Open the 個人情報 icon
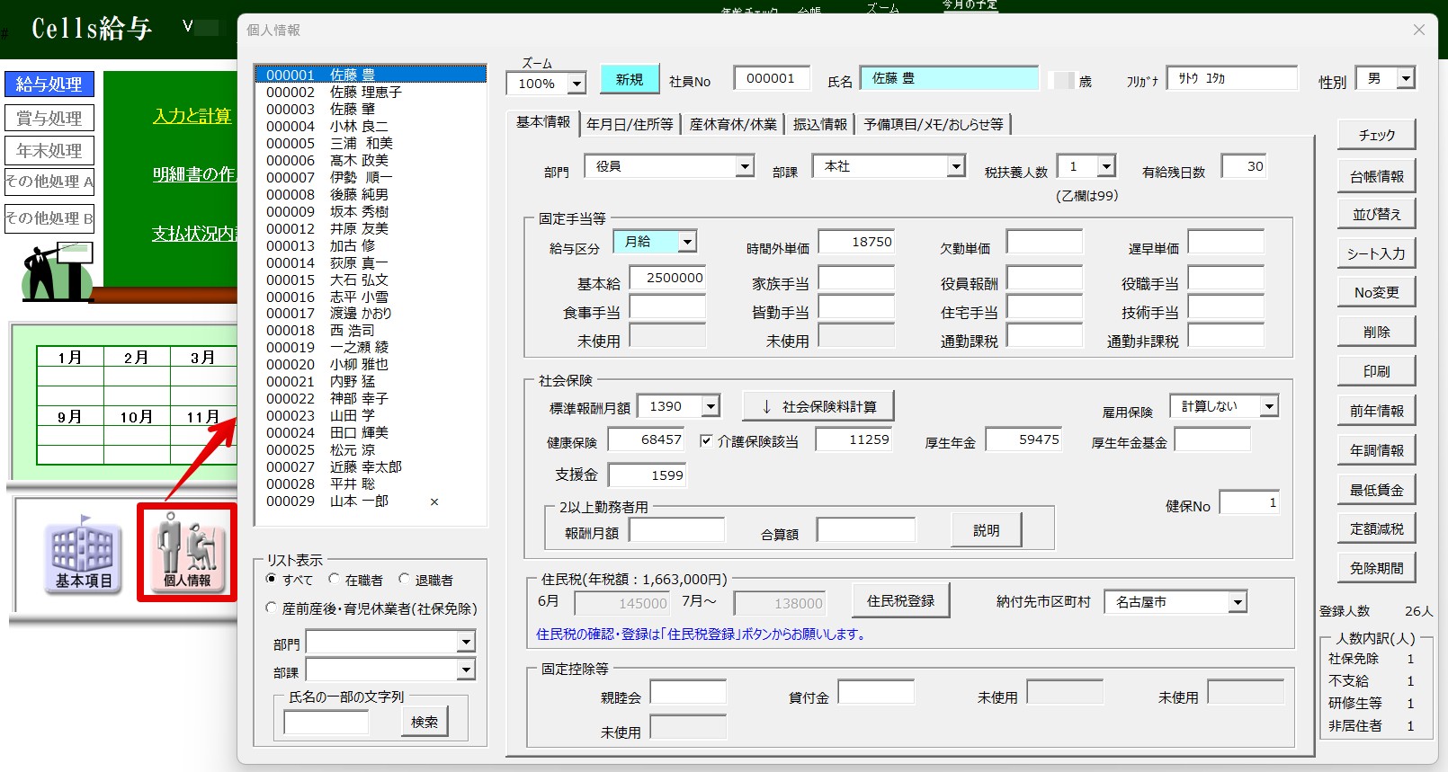This screenshot has width=1448, height=772. (187, 551)
